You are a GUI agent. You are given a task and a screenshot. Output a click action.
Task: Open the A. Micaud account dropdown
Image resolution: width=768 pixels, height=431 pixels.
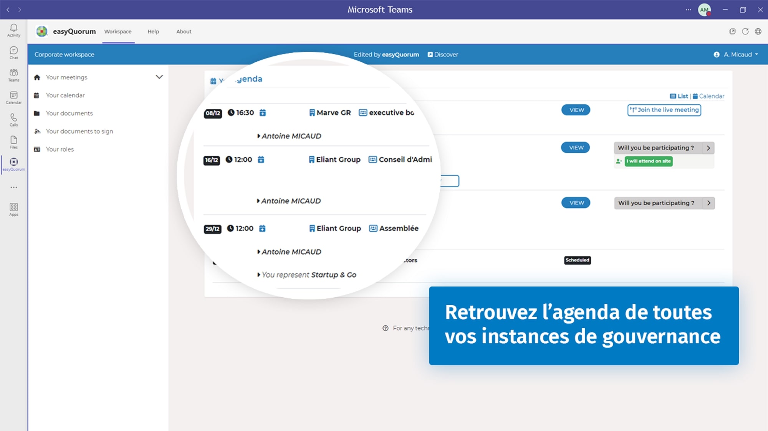coord(736,54)
